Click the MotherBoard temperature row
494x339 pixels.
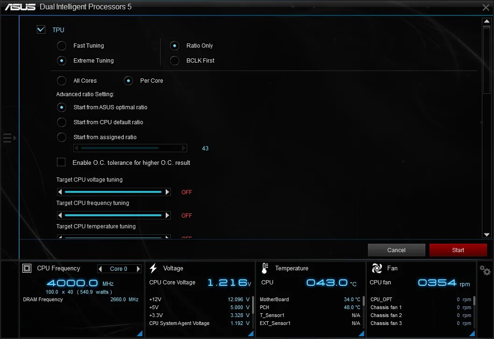coord(310,299)
